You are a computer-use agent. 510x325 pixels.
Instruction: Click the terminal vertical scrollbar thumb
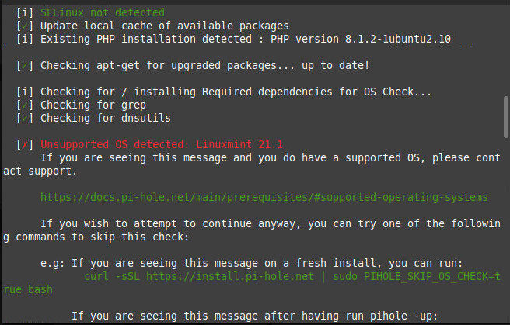[x=506, y=117]
